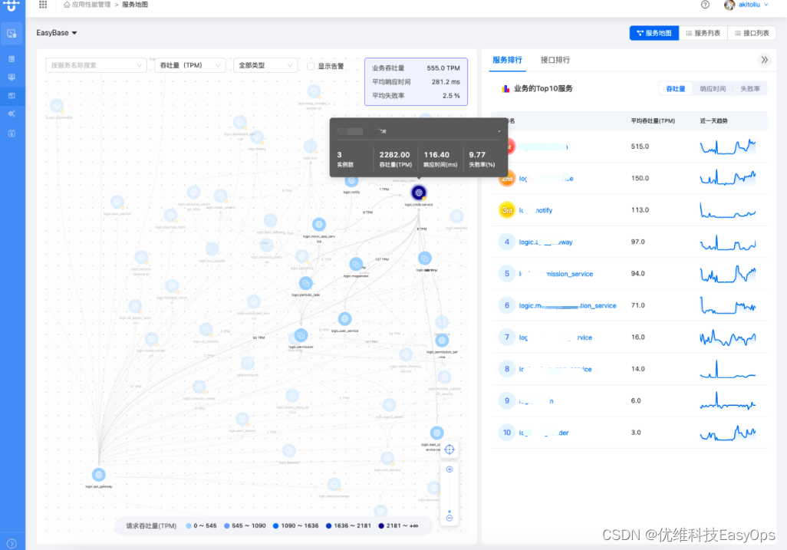Click the map zoom slider handle

[449, 512]
